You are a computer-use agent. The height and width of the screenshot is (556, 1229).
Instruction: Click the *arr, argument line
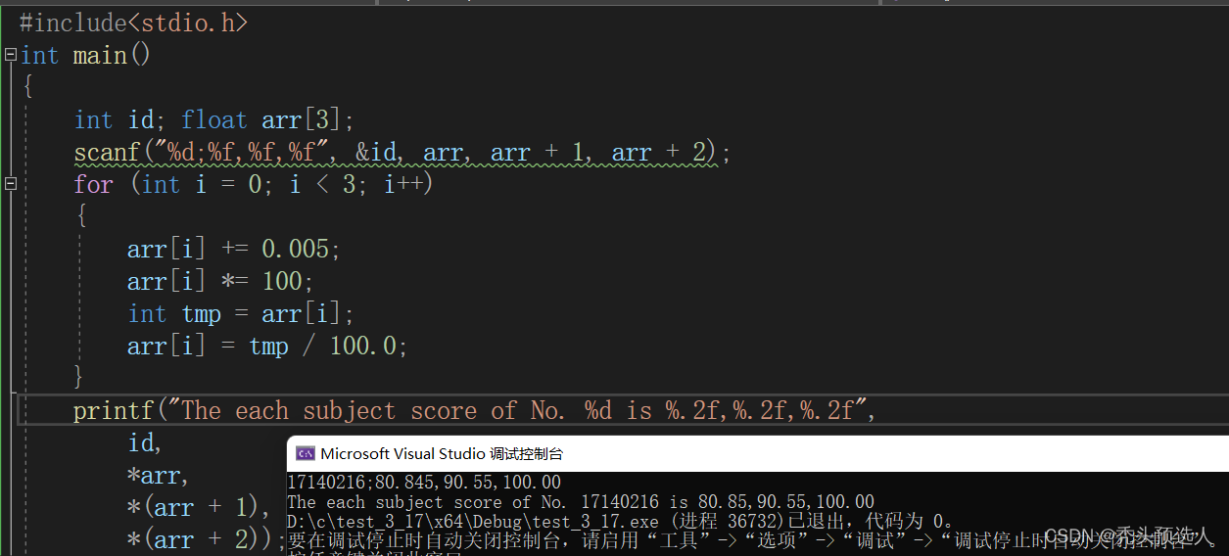point(158,475)
